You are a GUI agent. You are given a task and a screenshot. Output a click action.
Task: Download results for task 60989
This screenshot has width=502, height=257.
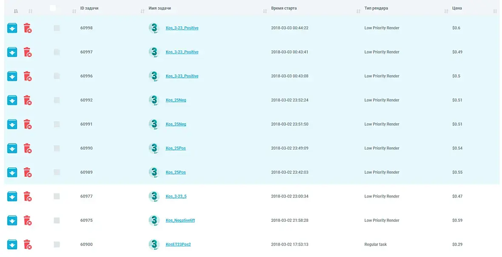coord(12,172)
